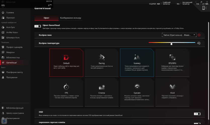Click the Eyecare mode eye icon

pos(137,87)
